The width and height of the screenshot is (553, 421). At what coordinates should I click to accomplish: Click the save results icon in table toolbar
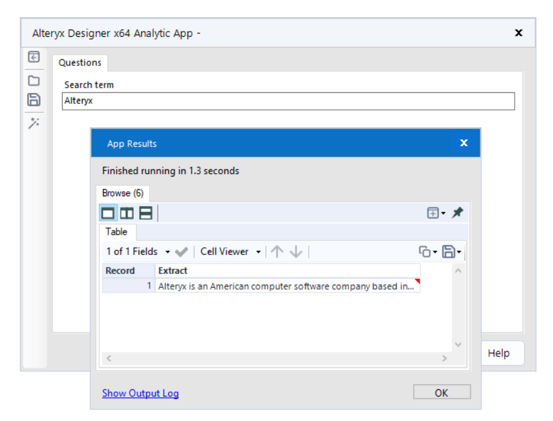(449, 251)
